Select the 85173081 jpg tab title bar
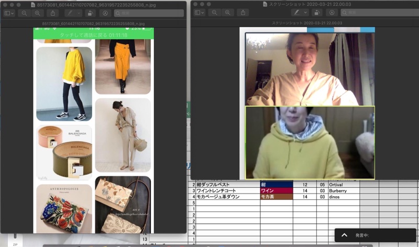419x247 pixels. [x=93, y=24]
